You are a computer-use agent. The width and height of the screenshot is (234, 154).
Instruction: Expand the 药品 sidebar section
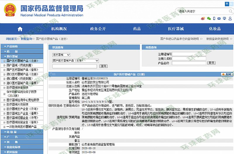(14, 51)
